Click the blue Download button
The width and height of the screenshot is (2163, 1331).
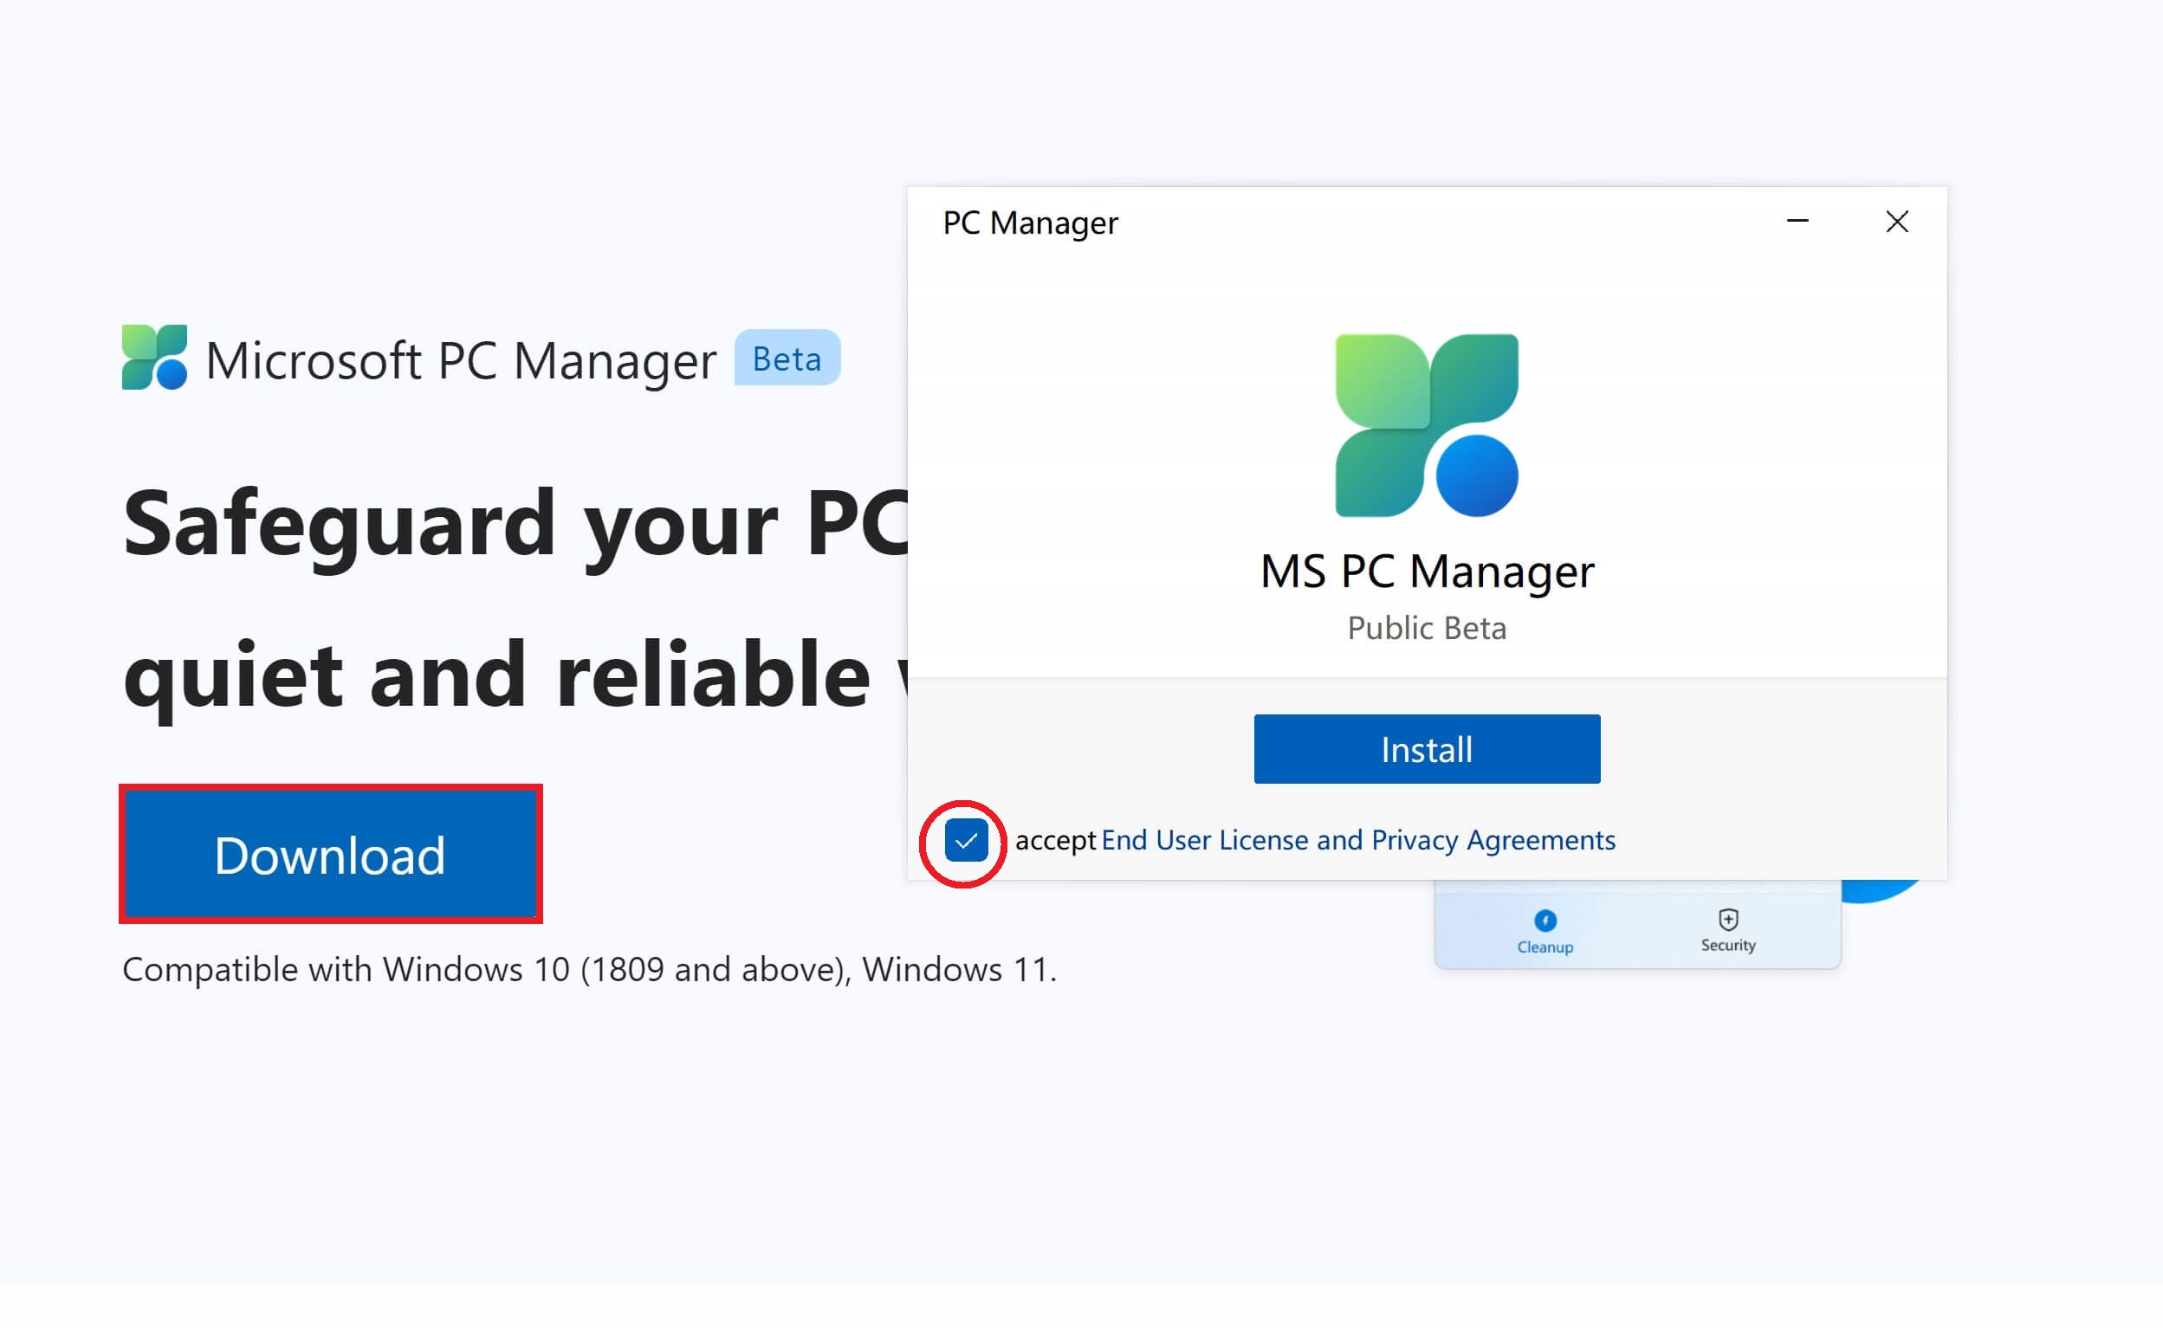pyautogui.click(x=330, y=854)
